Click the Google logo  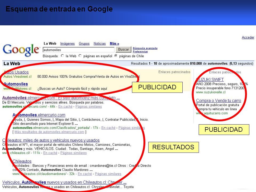pos(21,50)
